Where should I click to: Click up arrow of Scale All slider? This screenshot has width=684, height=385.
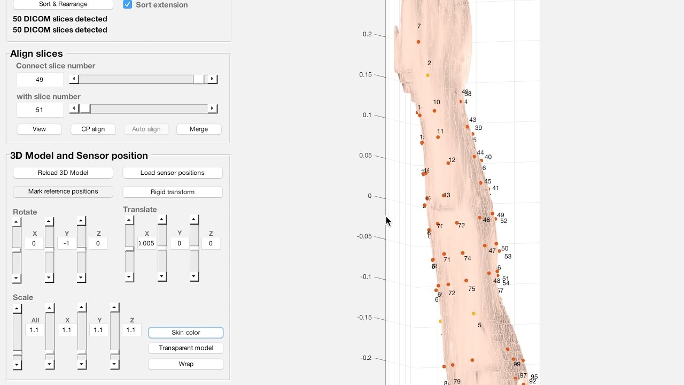(17, 309)
